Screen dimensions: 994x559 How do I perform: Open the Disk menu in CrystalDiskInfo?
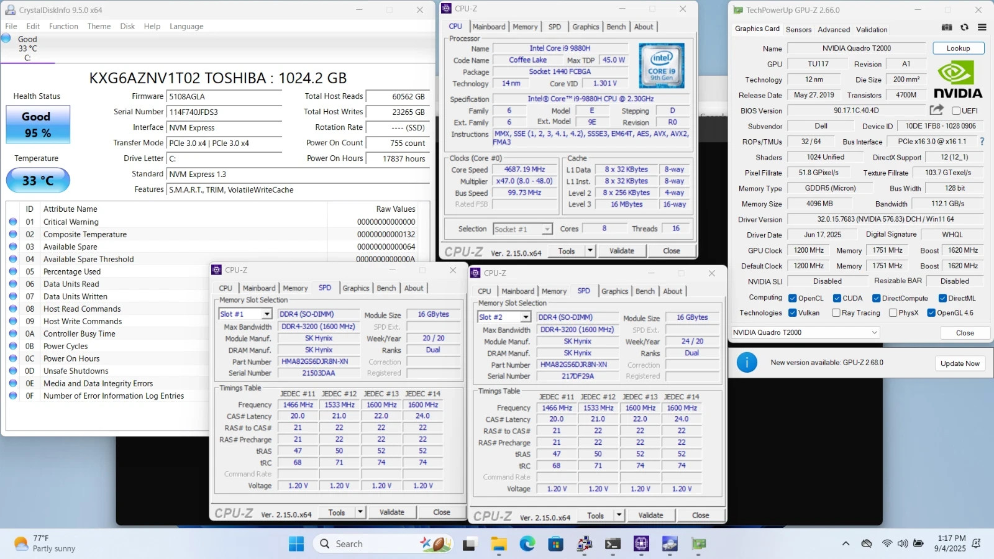(x=127, y=26)
